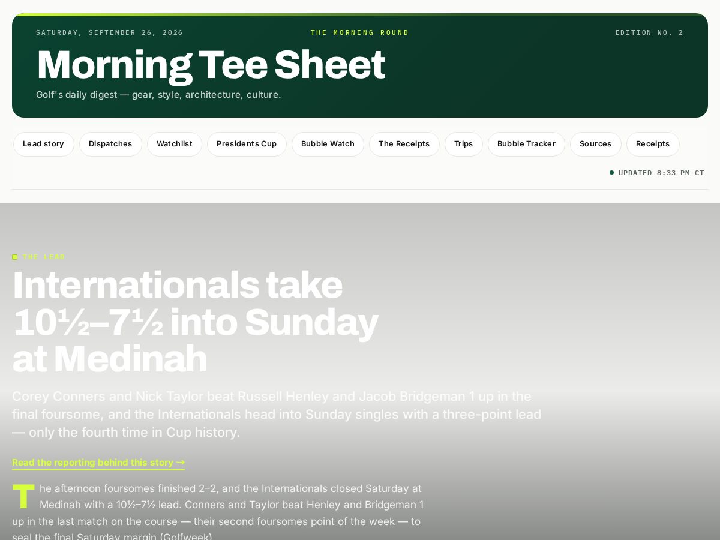Screen dimensions: 720x540
Task: Click the 'THE MORNING ROUND' header label
Action: tap(360, 32)
